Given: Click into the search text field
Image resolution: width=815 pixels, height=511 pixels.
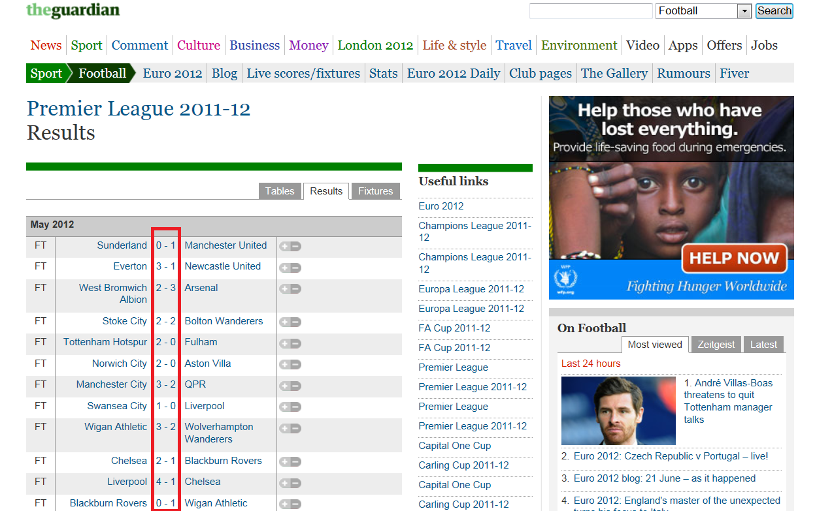Looking at the screenshot, I should tap(591, 11).
